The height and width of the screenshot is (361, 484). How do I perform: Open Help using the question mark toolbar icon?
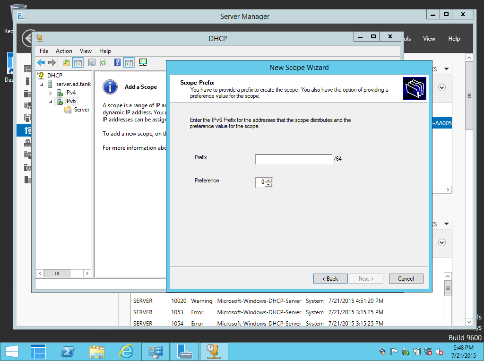coord(117,62)
